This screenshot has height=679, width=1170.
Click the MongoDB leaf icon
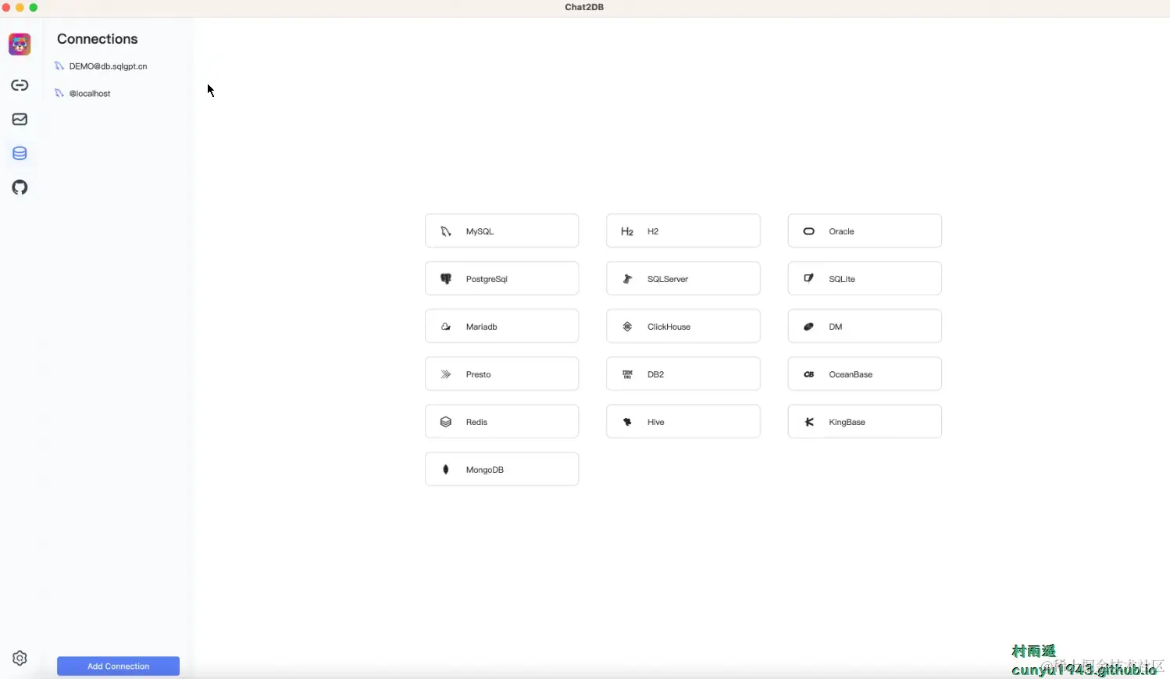tap(446, 470)
